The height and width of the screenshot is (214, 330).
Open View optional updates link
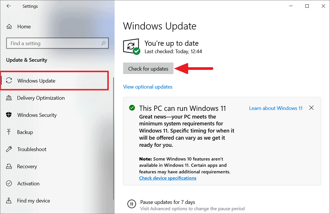[x=148, y=87]
